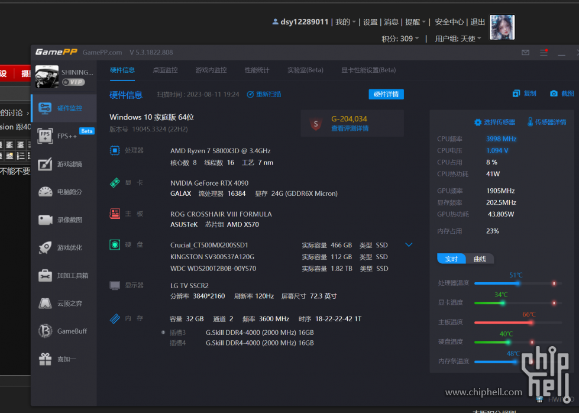This screenshot has height=413, width=579.
Task: Click the GamePP mail envelope icon
Action: coord(525,53)
